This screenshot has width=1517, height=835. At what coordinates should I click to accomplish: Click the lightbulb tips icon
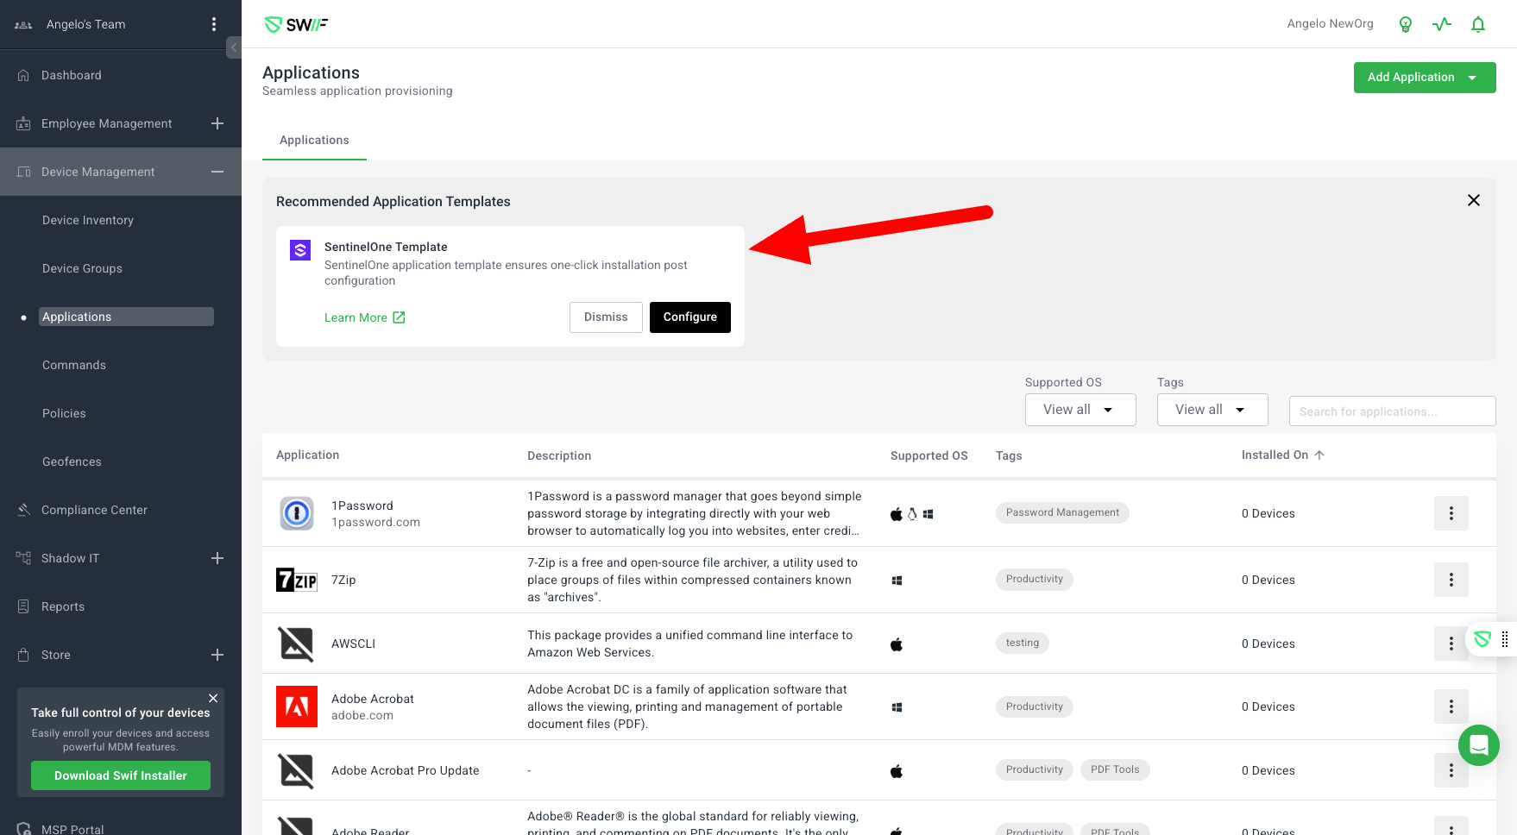(1406, 24)
